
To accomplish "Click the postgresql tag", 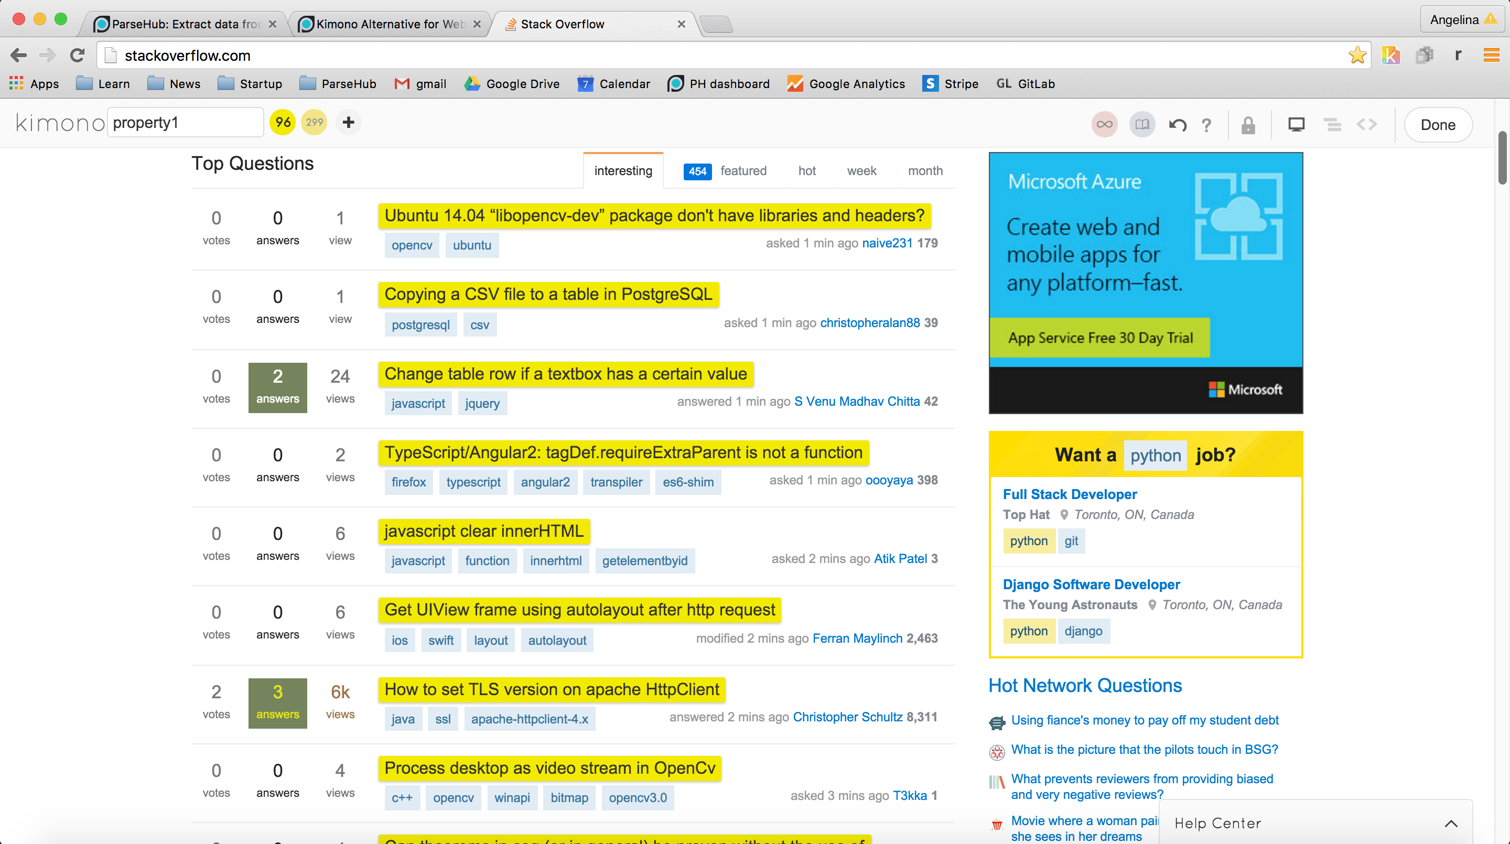I will [420, 324].
